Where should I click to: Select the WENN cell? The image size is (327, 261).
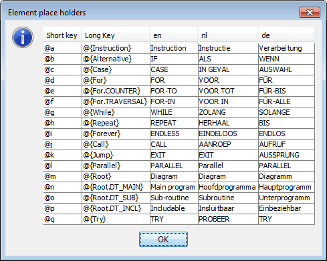(286, 59)
